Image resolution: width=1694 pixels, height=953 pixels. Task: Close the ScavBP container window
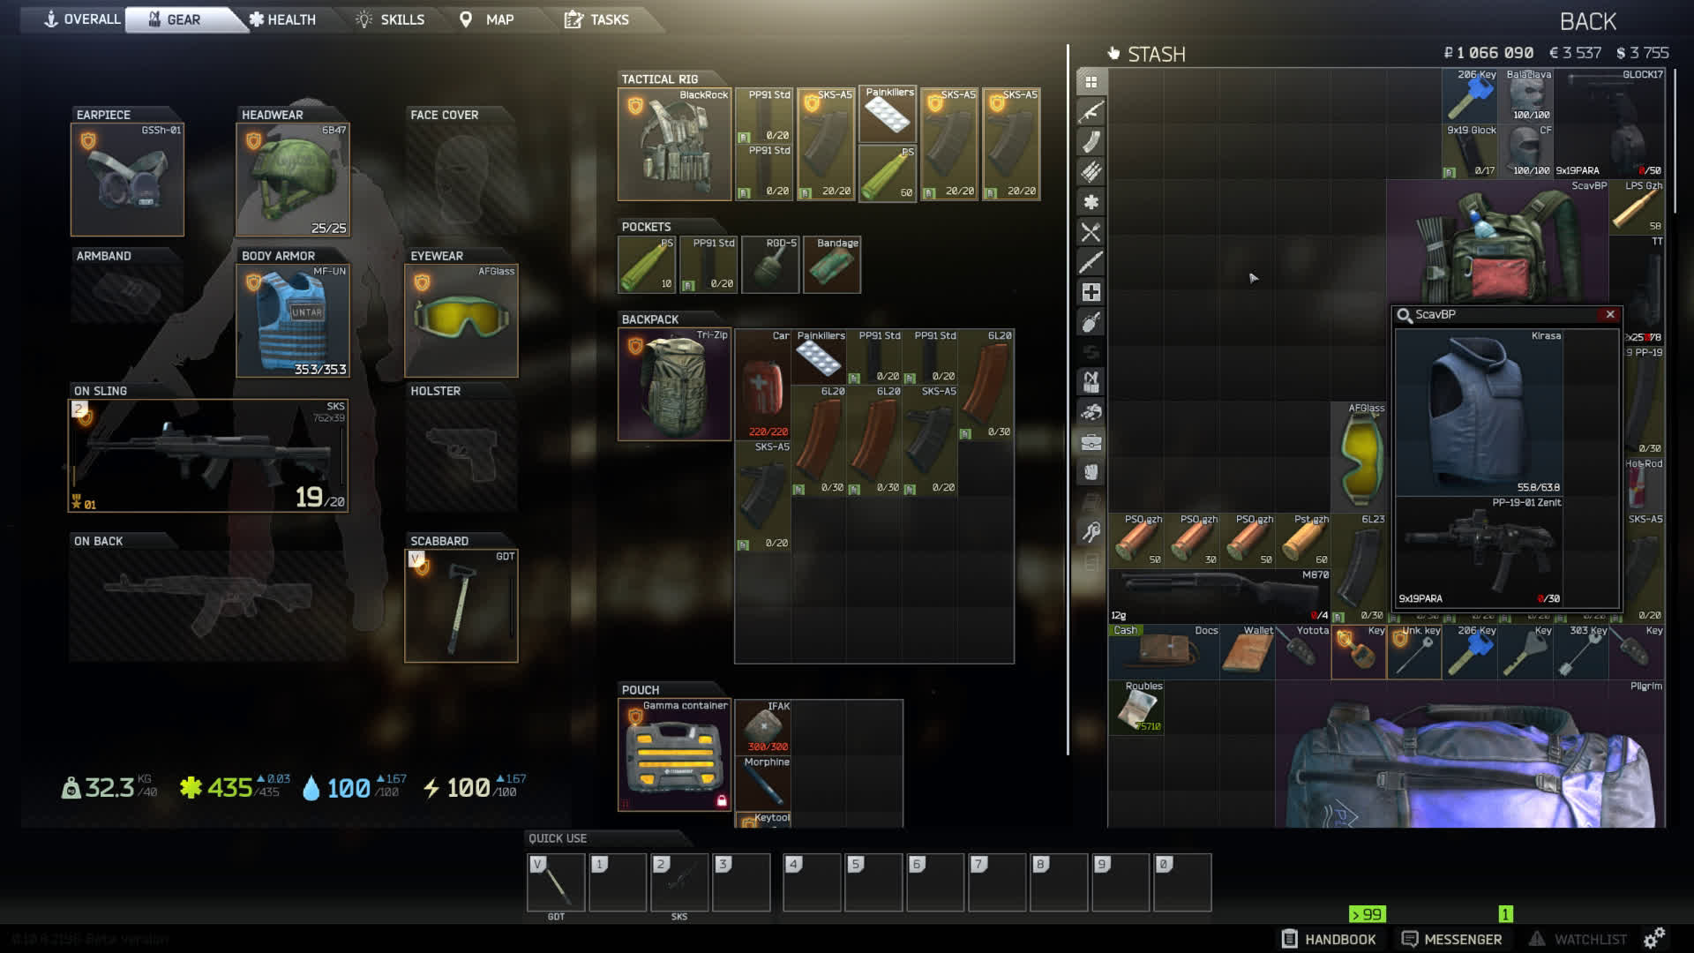pyautogui.click(x=1611, y=315)
